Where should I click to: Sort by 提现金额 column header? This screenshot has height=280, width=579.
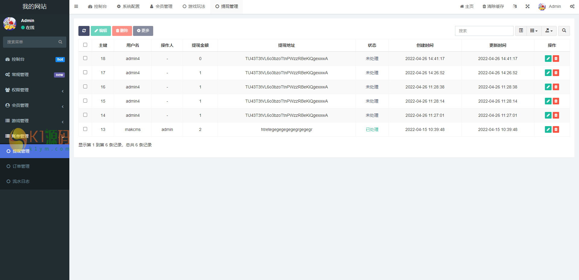click(x=200, y=45)
